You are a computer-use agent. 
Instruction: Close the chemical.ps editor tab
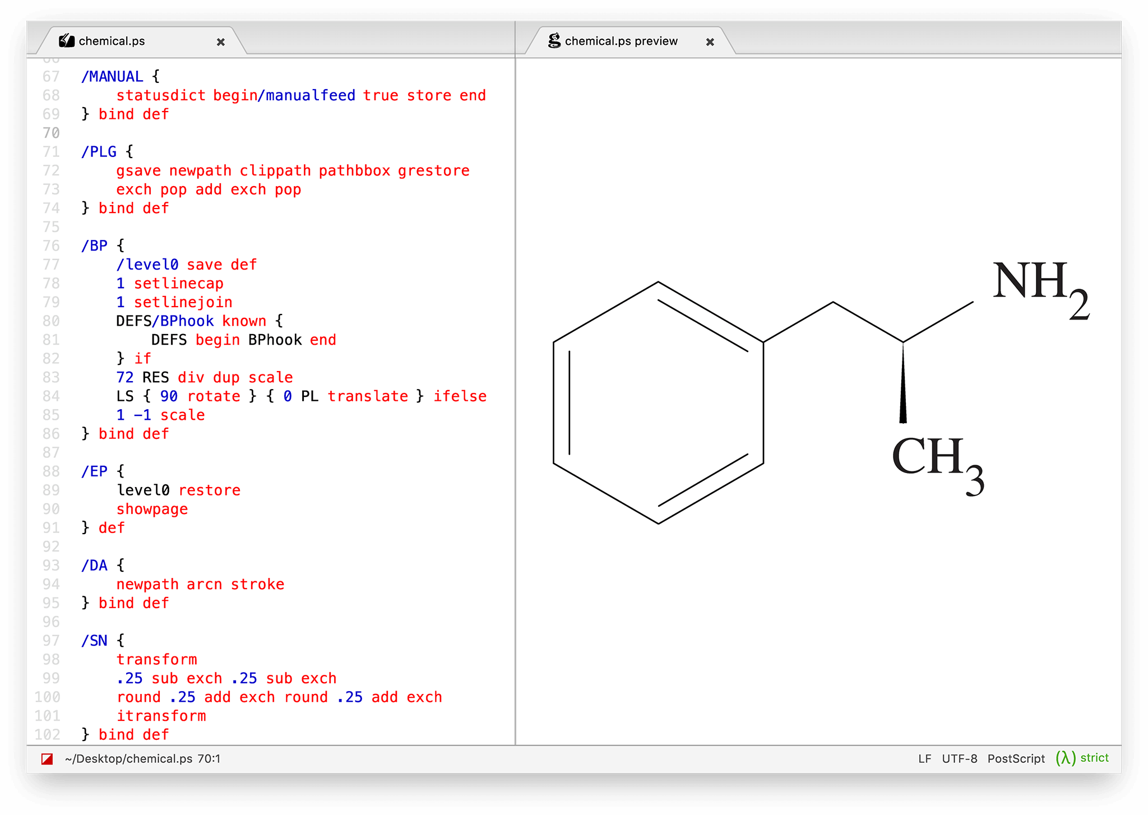click(221, 42)
